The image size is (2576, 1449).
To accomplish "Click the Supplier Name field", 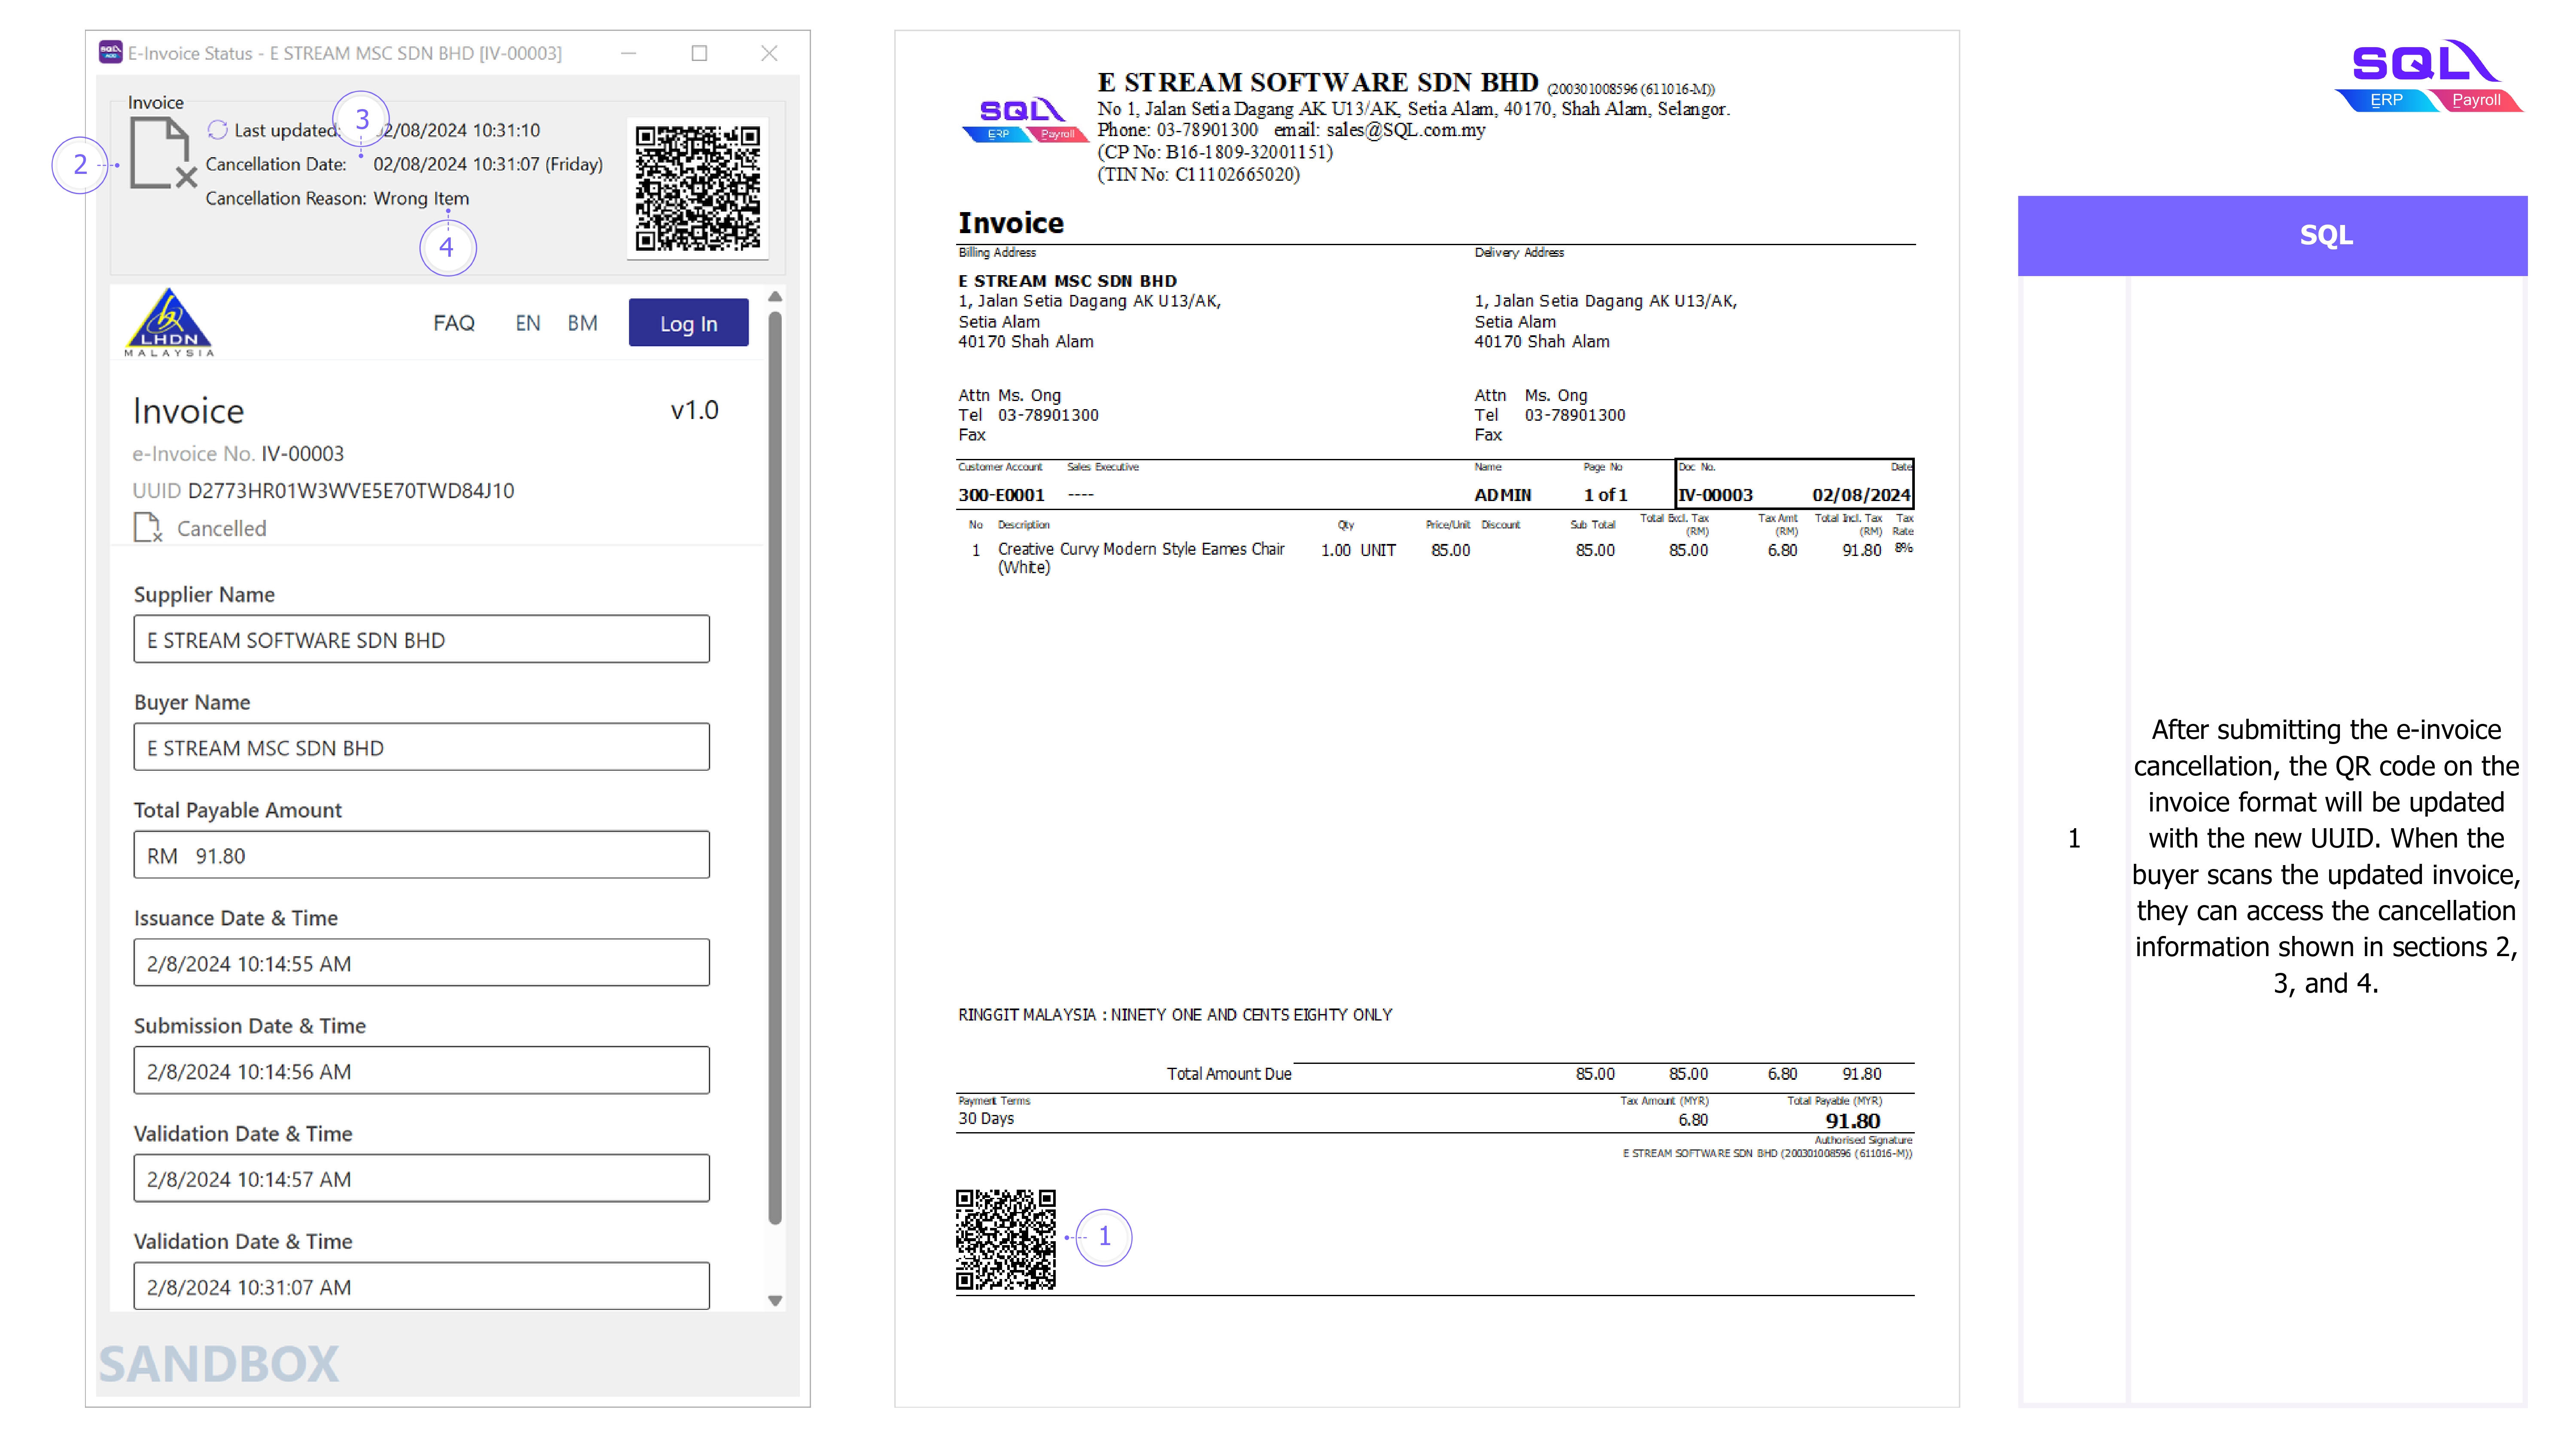I will (x=421, y=639).
